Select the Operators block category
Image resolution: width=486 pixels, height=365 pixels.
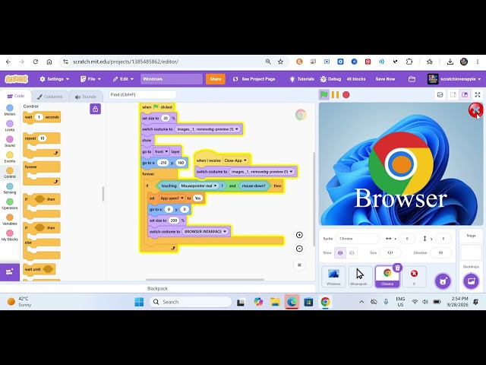click(x=10, y=205)
